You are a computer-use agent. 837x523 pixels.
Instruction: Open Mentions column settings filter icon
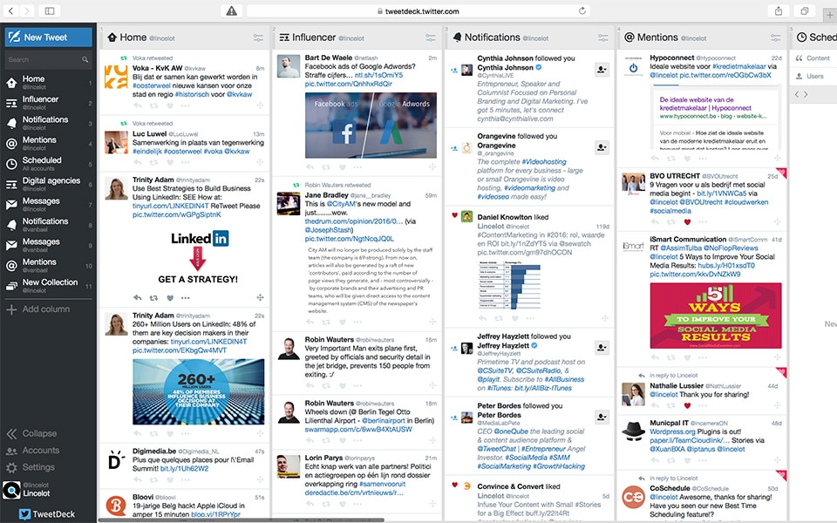tap(776, 37)
